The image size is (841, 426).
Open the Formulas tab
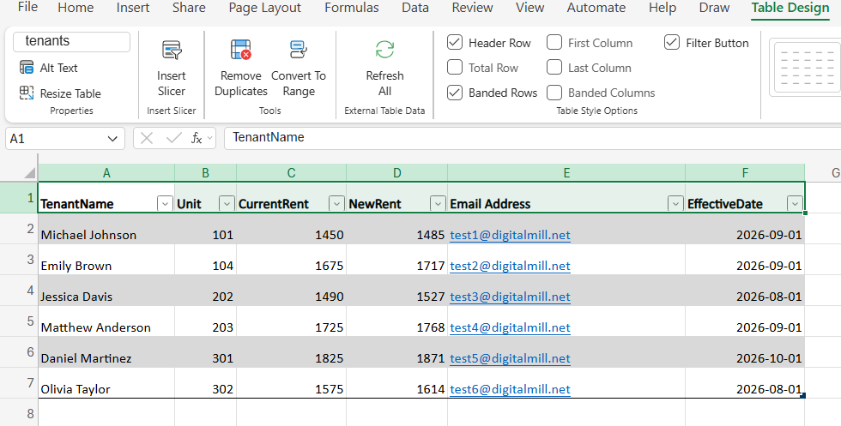click(352, 8)
